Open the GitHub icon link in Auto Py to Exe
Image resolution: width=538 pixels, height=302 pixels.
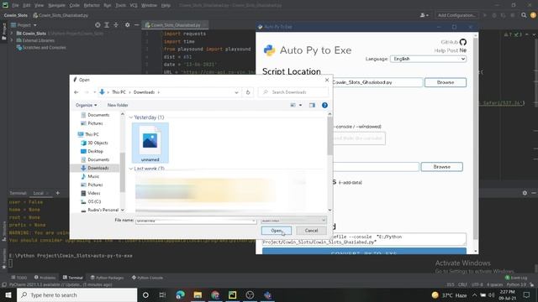(463, 42)
